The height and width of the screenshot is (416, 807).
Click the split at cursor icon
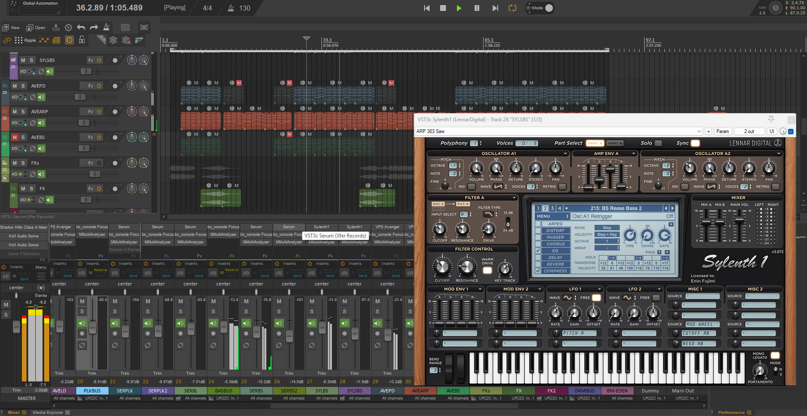144,27
